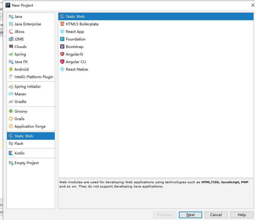The width and height of the screenshot is (255, 220).
Task: Cancel the New Project dialog
Action: [x=216, y=215]
